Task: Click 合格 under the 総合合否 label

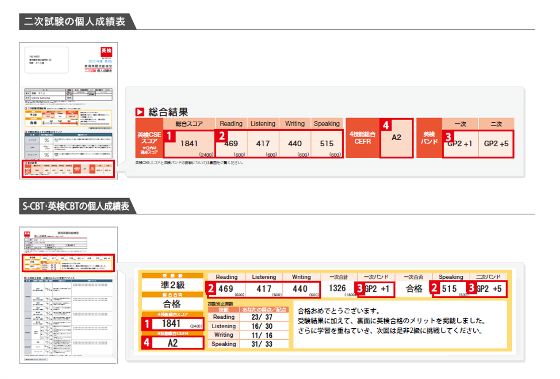Action: pos(172,304)
